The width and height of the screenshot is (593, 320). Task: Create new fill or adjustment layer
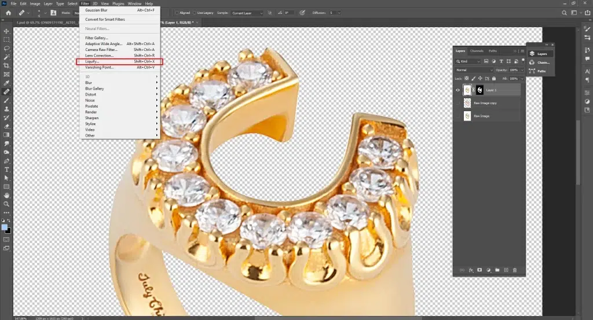(488, 270)
